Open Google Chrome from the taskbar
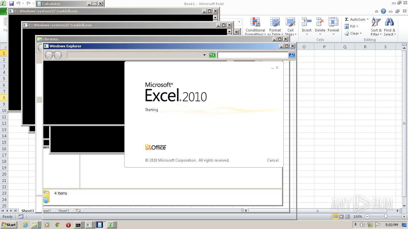The width and height of the screenshot is (408, 229). [58, 225]
